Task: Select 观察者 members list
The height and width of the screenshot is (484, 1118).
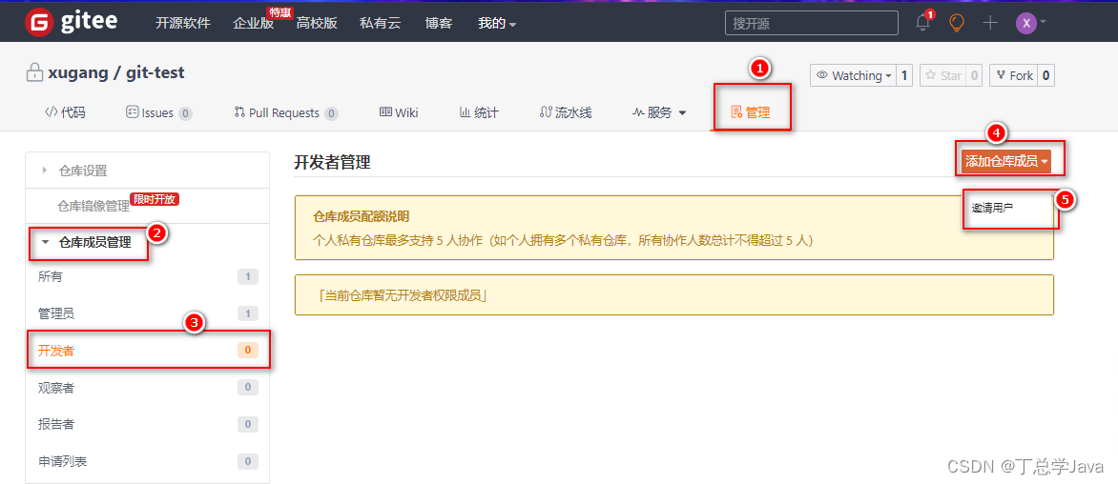Action: tap(148, 387)
